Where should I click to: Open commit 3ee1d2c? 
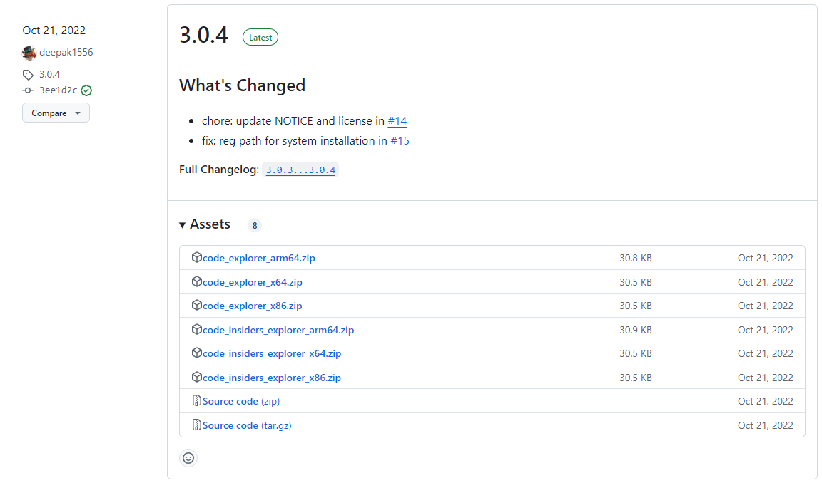(59, 90)
